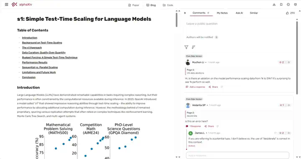Upvote Vedanta SP's comment
Image resolution: width=301 pixels, height=159 pixels.
tap(282, 105)
